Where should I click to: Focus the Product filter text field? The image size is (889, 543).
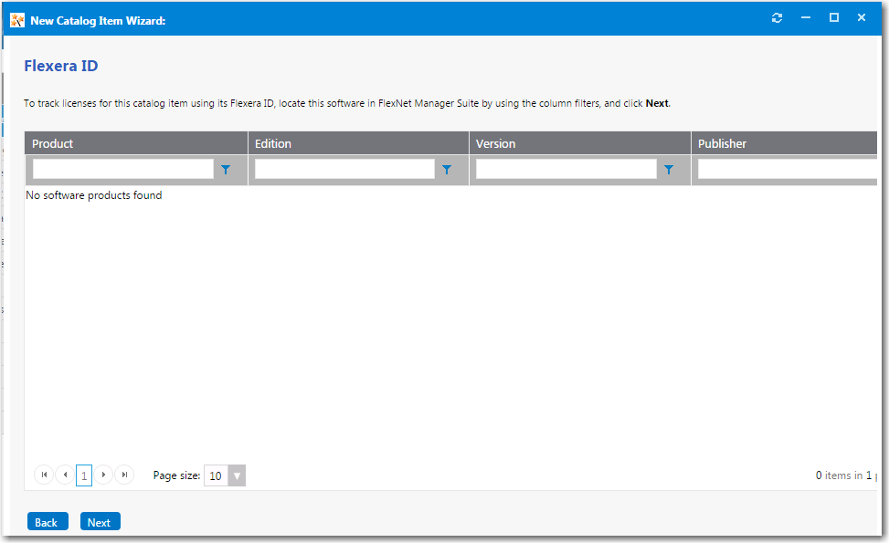click(x=123, y=170)
